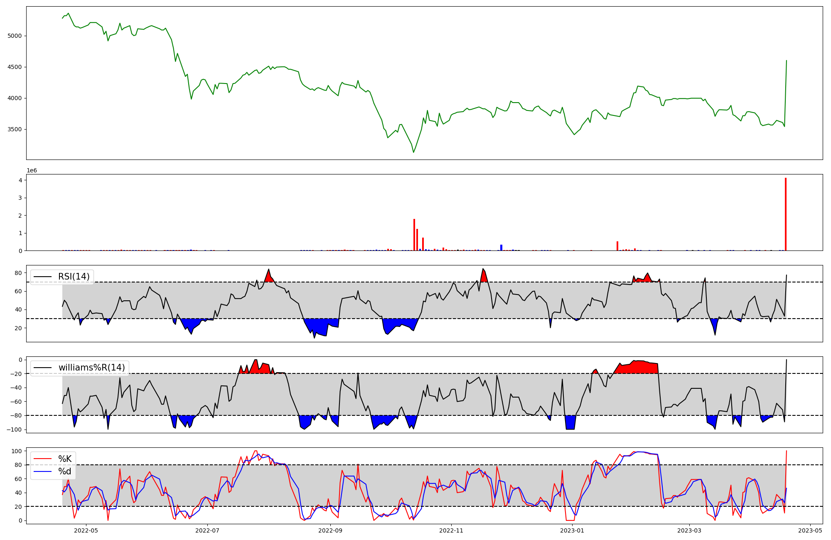
Task: Click the 2023-01 x-axis date label
Action: coord(572,530)
